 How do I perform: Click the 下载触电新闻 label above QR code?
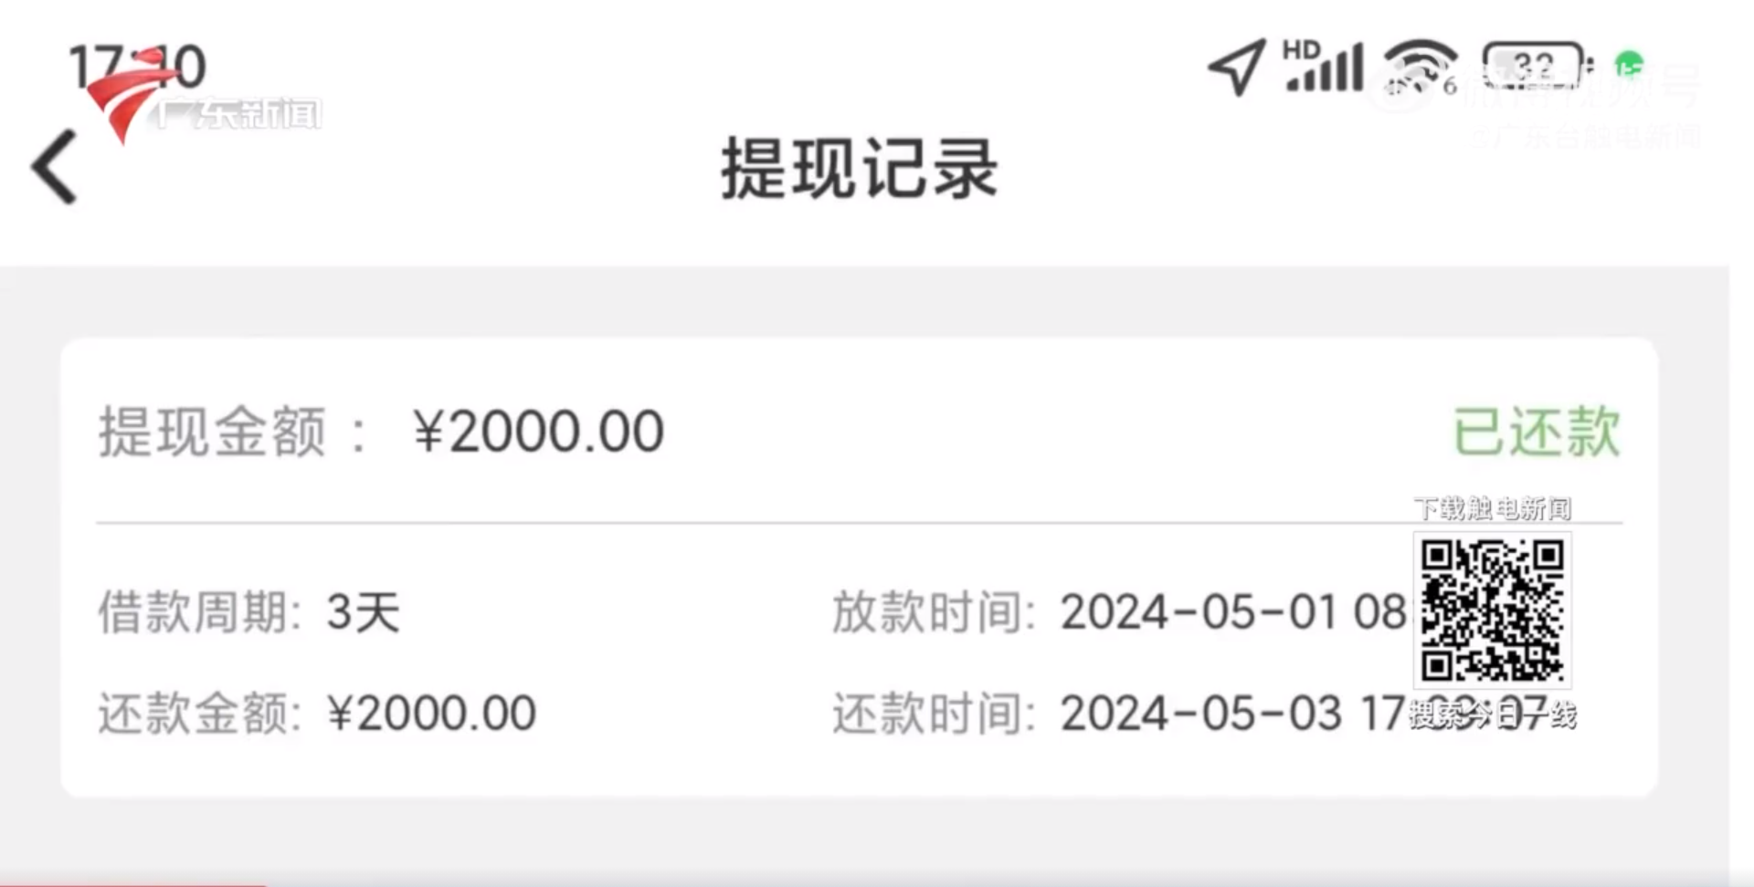(1493, 508)
